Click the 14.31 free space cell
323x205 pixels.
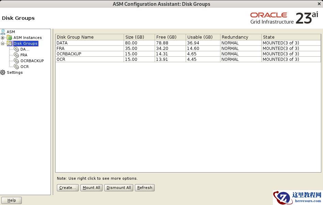click(170, 54)
